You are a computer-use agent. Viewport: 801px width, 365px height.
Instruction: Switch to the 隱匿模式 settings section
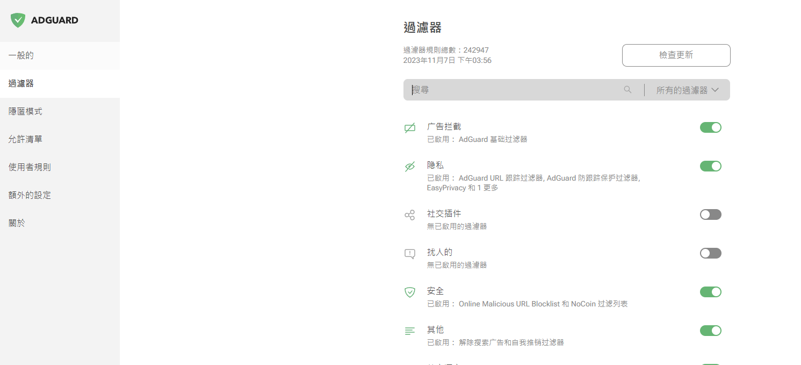click(24, 111)
